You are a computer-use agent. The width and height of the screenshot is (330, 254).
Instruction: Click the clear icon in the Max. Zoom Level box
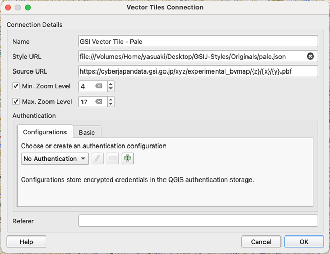98,102
